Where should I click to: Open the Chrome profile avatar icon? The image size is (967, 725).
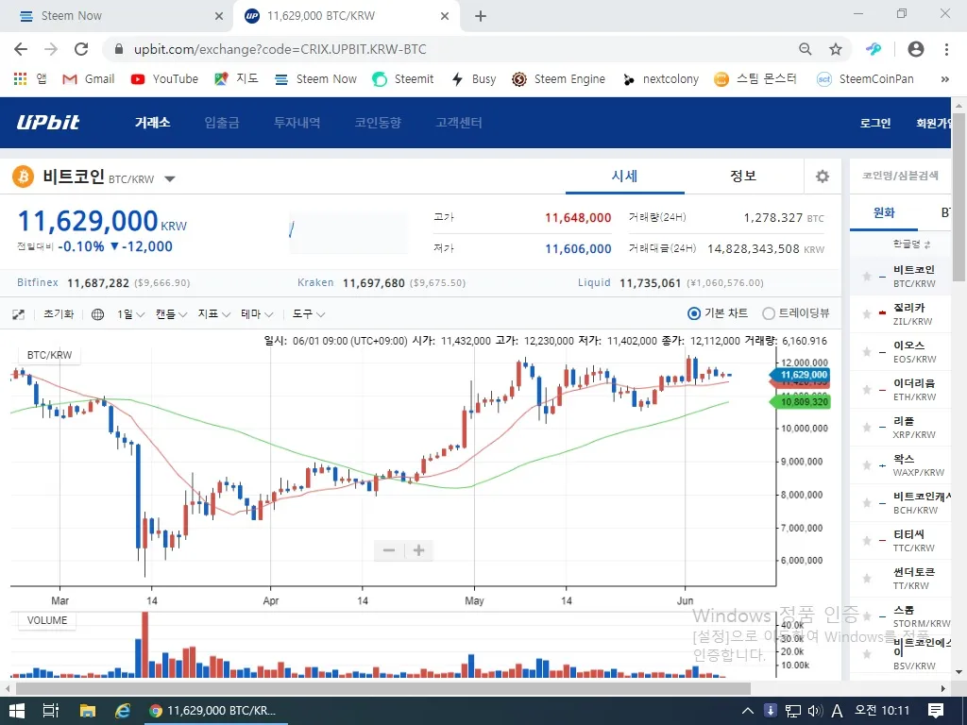tap(916, 49)
